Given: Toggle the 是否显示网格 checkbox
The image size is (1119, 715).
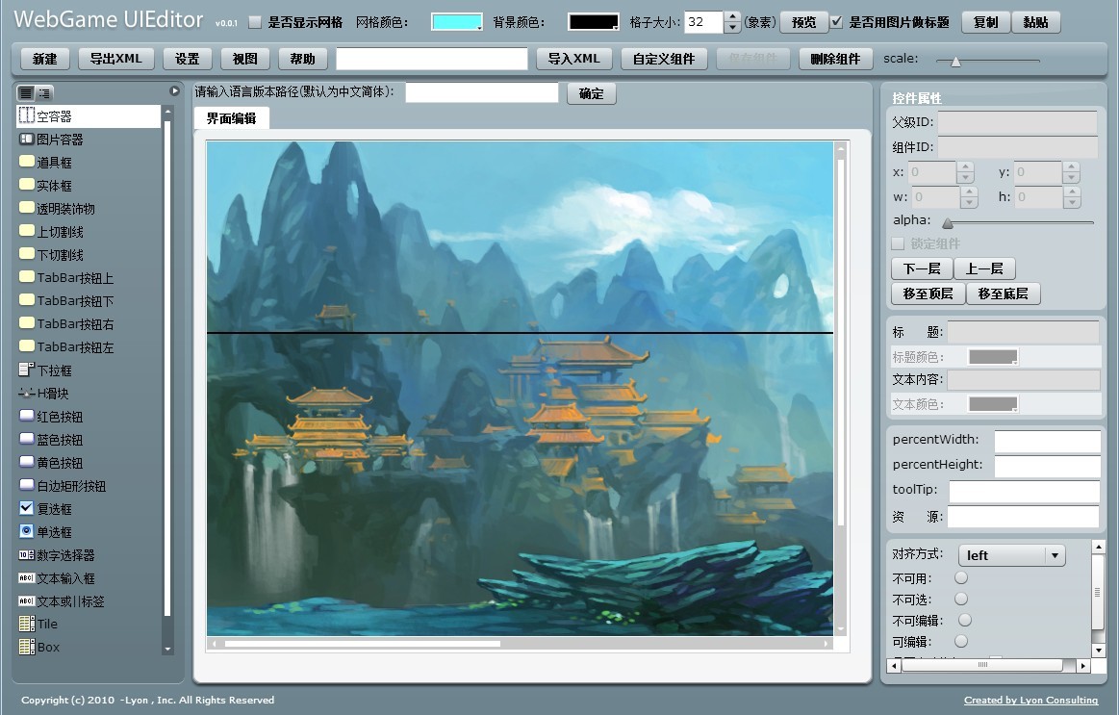Looking at the screenshot, I should (x=255, y=22).
